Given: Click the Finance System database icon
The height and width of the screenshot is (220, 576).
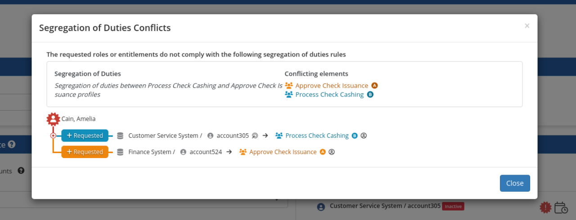Looking at the screenshot, I should pyautogui.click(x=120, y=152).
